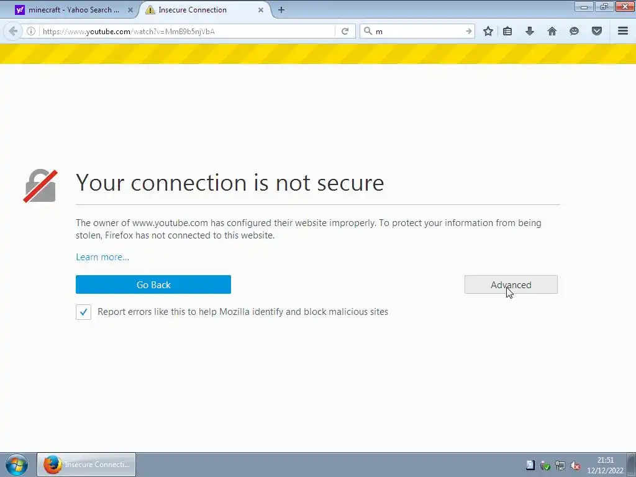Select Firefox Insecure Connection taskbar button

pyautogui.click(x=86, y=465)
